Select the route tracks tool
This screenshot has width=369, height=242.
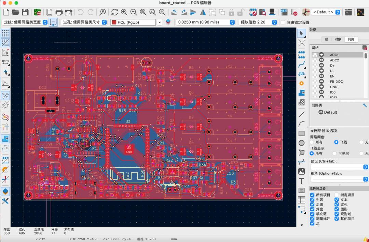click(301, 64)
